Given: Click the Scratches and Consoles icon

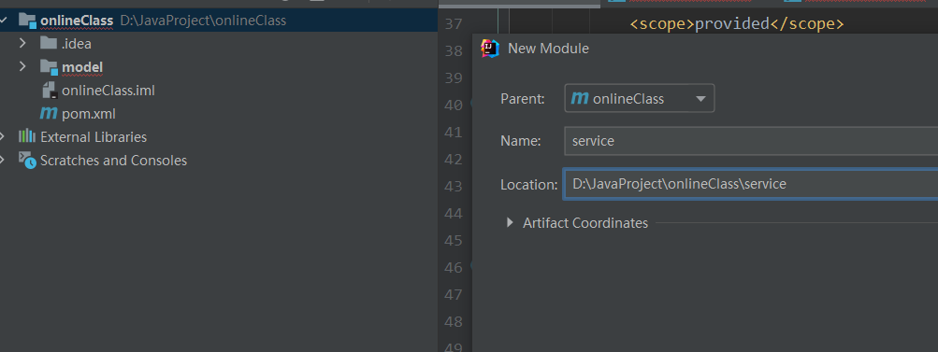Looking at the screenshot, I should 27,161.
